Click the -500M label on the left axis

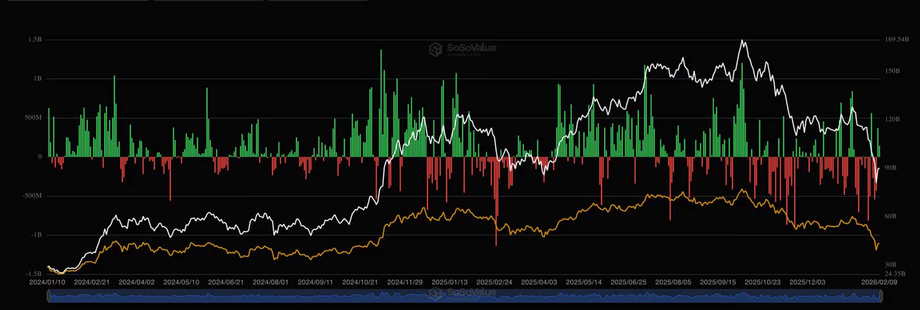click(x=32, y=196)
